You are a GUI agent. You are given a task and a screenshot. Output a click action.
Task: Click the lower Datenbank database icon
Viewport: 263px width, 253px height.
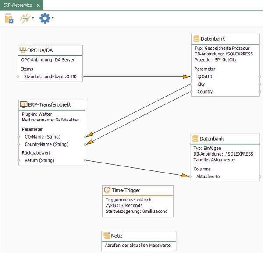[195, 139]
